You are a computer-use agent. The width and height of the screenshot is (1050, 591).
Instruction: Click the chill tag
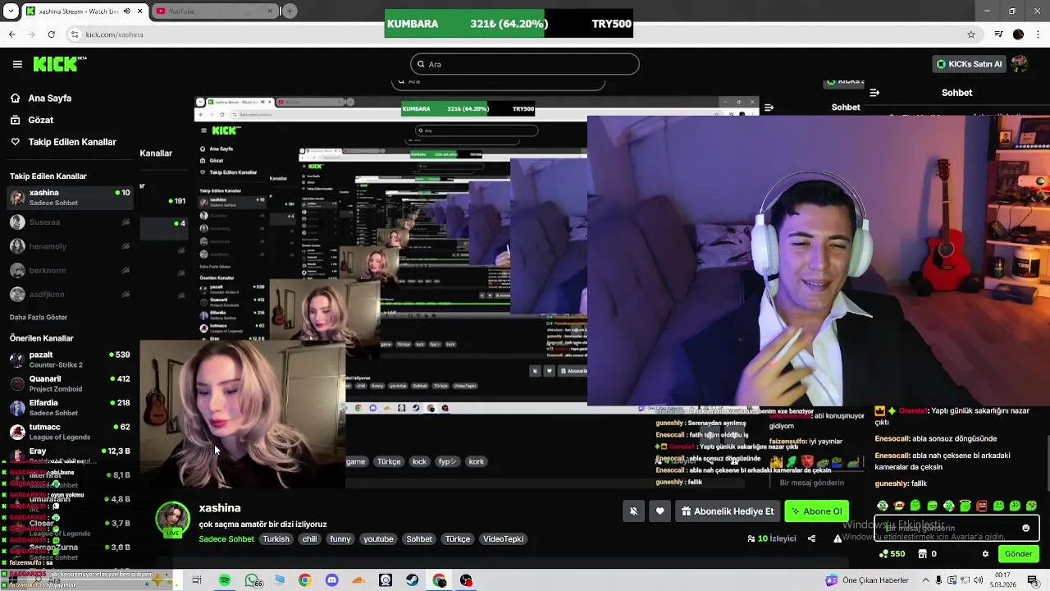click(309, 539)
